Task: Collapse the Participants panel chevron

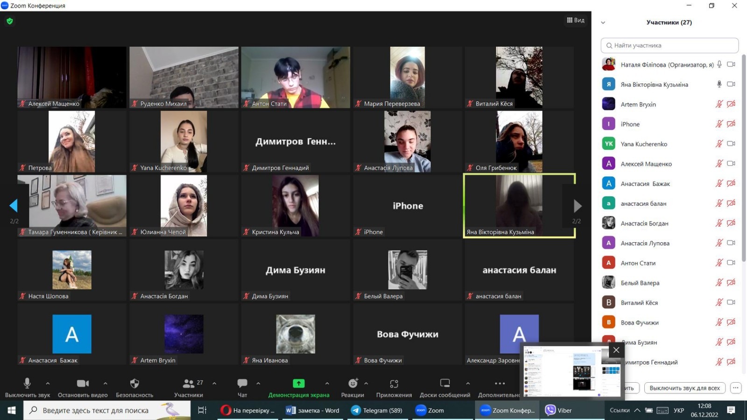Action: [603, 22]
